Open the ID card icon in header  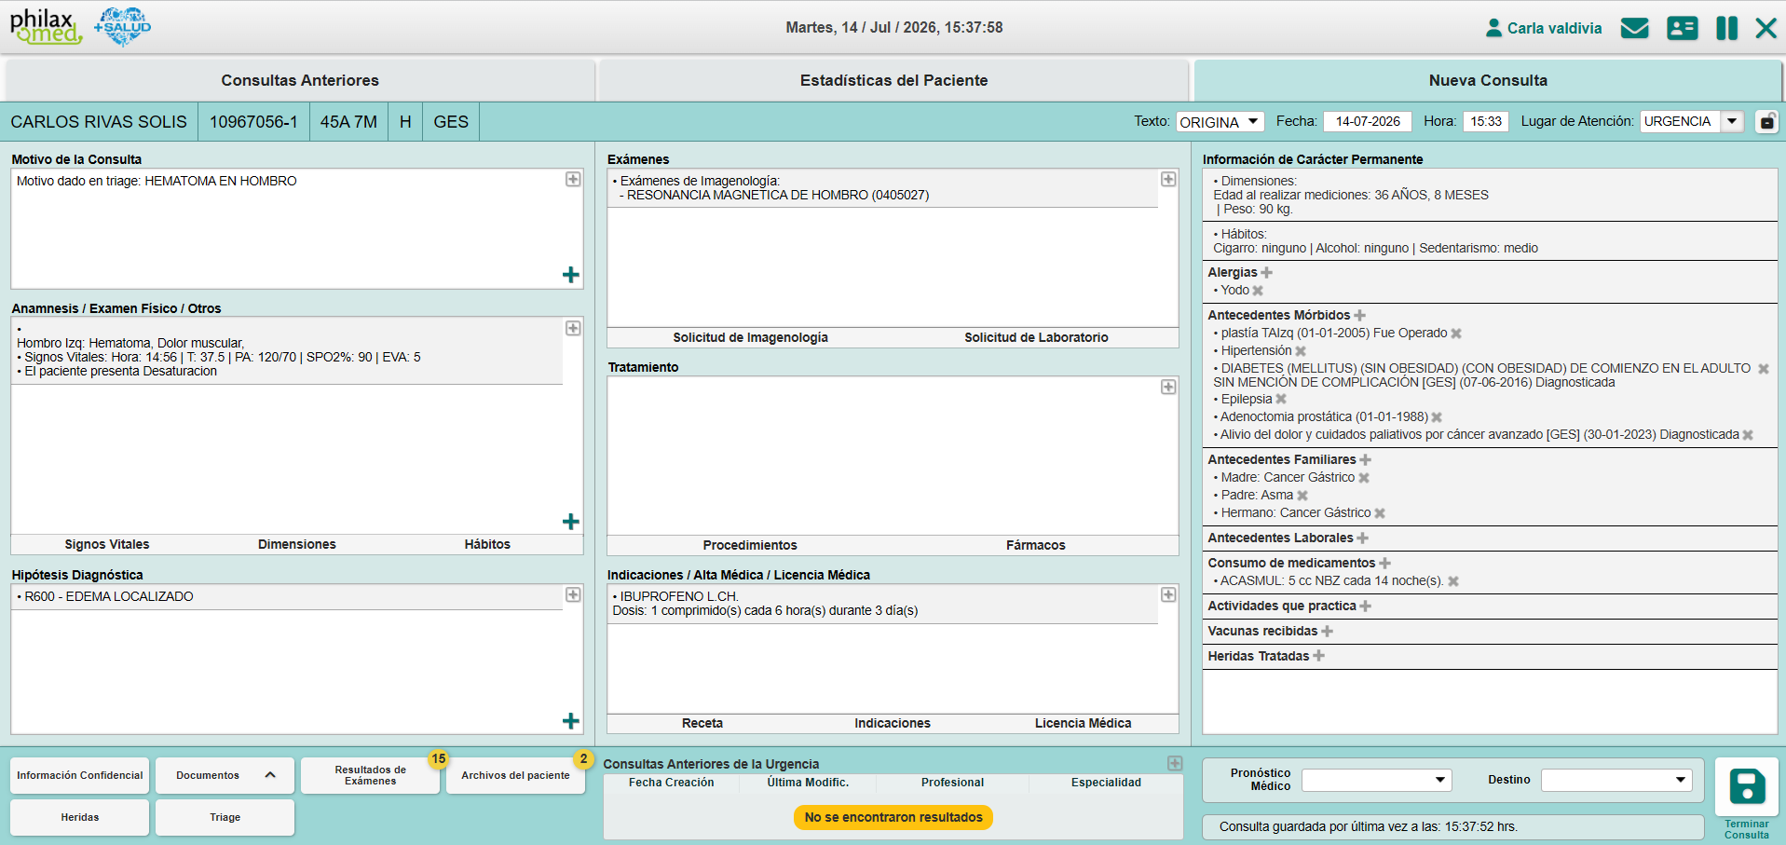click(x=1682, y=28)
